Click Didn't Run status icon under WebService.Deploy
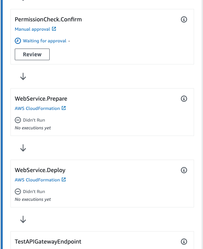The image size is (203, 249). click(x=18, y=192)
